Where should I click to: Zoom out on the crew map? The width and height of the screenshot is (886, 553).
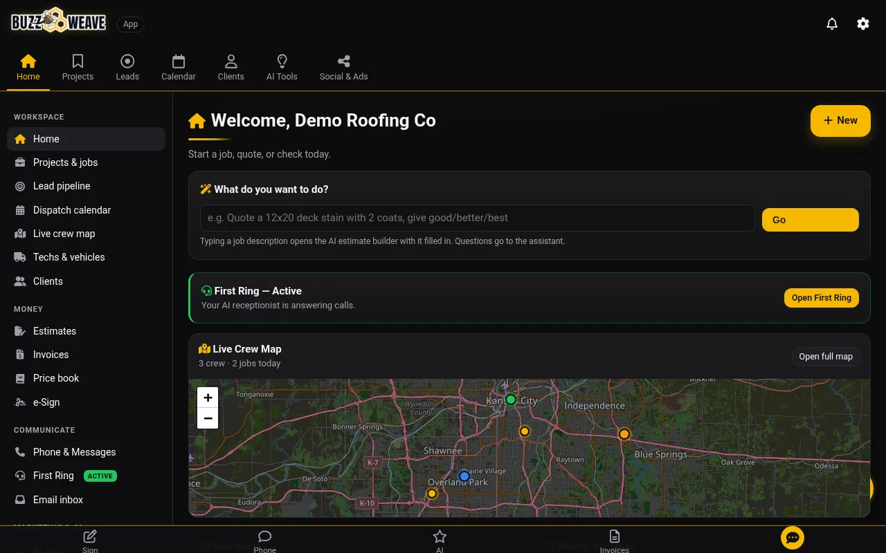(208, 418)
